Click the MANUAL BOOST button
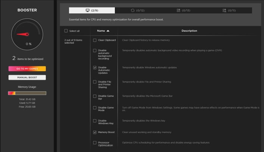 click(x=27, y=77)
